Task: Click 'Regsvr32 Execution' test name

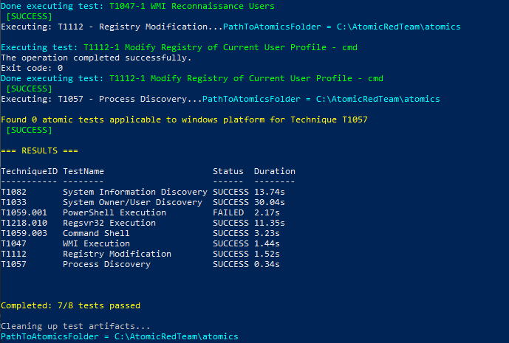Action: tap(109, 223)
